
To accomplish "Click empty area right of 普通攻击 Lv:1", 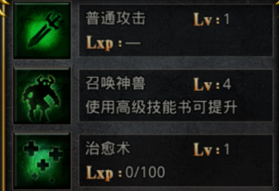I will tap(251, 19).
